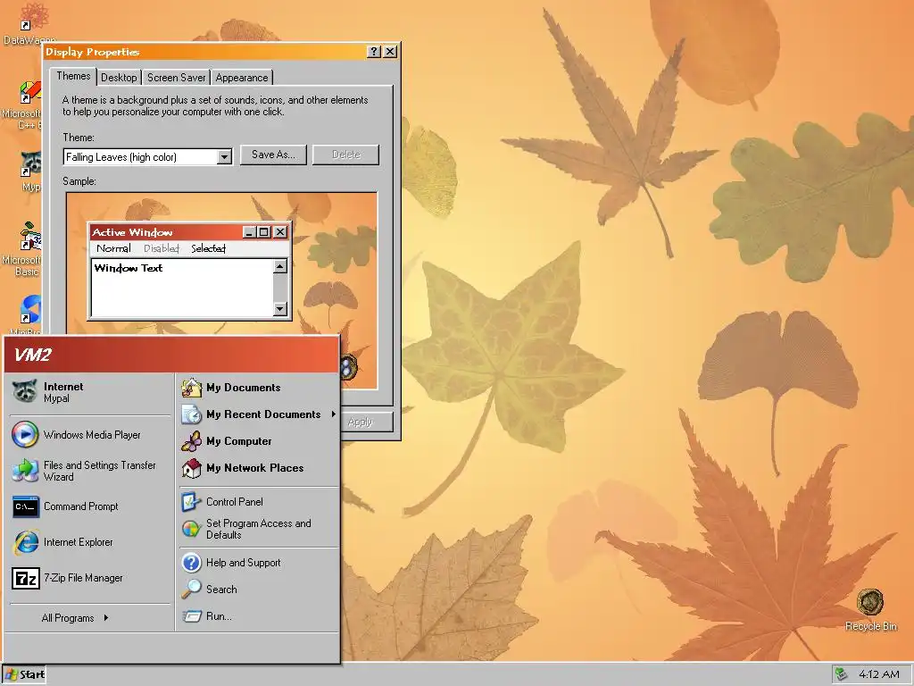Click Disabled menu in sample window

click(x=161, y=248)
